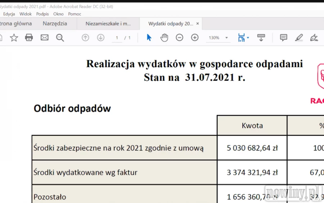This screenshot has height=203, width=324.
Task: Click Środki zabezpieczne na rok 2021 row
Action: pos(125,148)
